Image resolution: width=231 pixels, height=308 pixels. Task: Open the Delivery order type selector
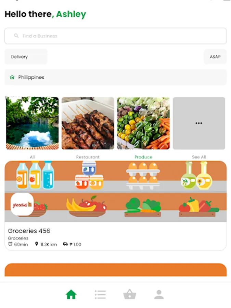click(26, 57)
